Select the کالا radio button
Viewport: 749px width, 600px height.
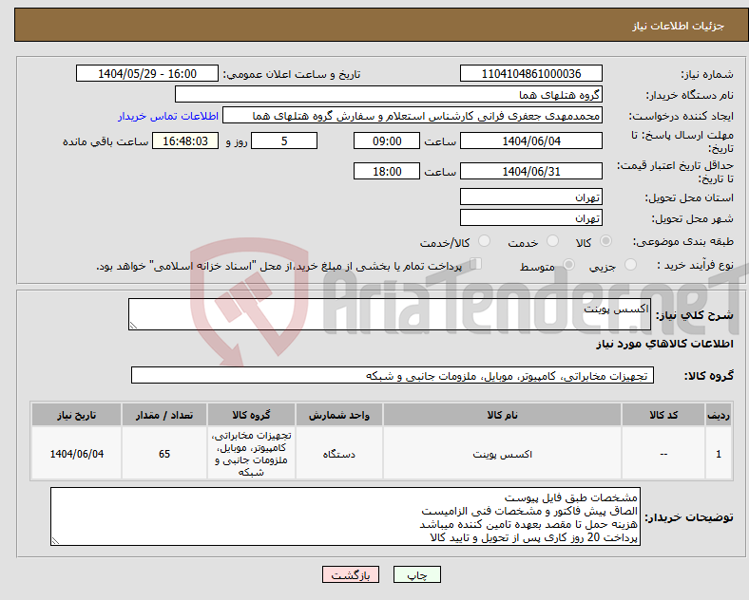[605, 241]
